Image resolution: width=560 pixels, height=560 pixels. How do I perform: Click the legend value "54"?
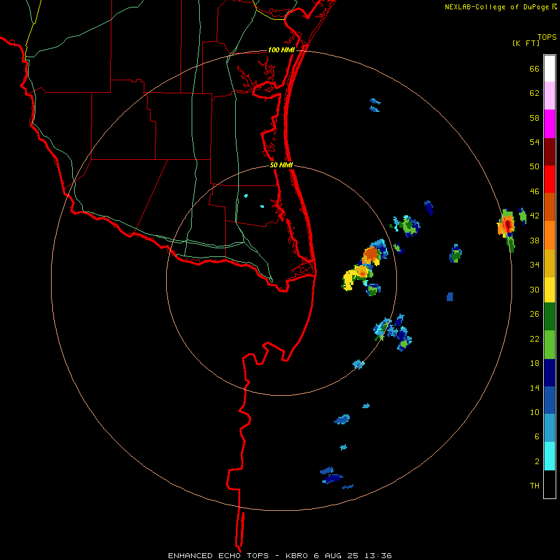tap(534, 142)
